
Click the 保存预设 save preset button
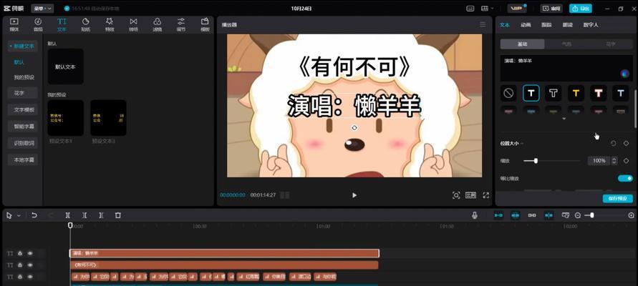(x=618, y=198)
